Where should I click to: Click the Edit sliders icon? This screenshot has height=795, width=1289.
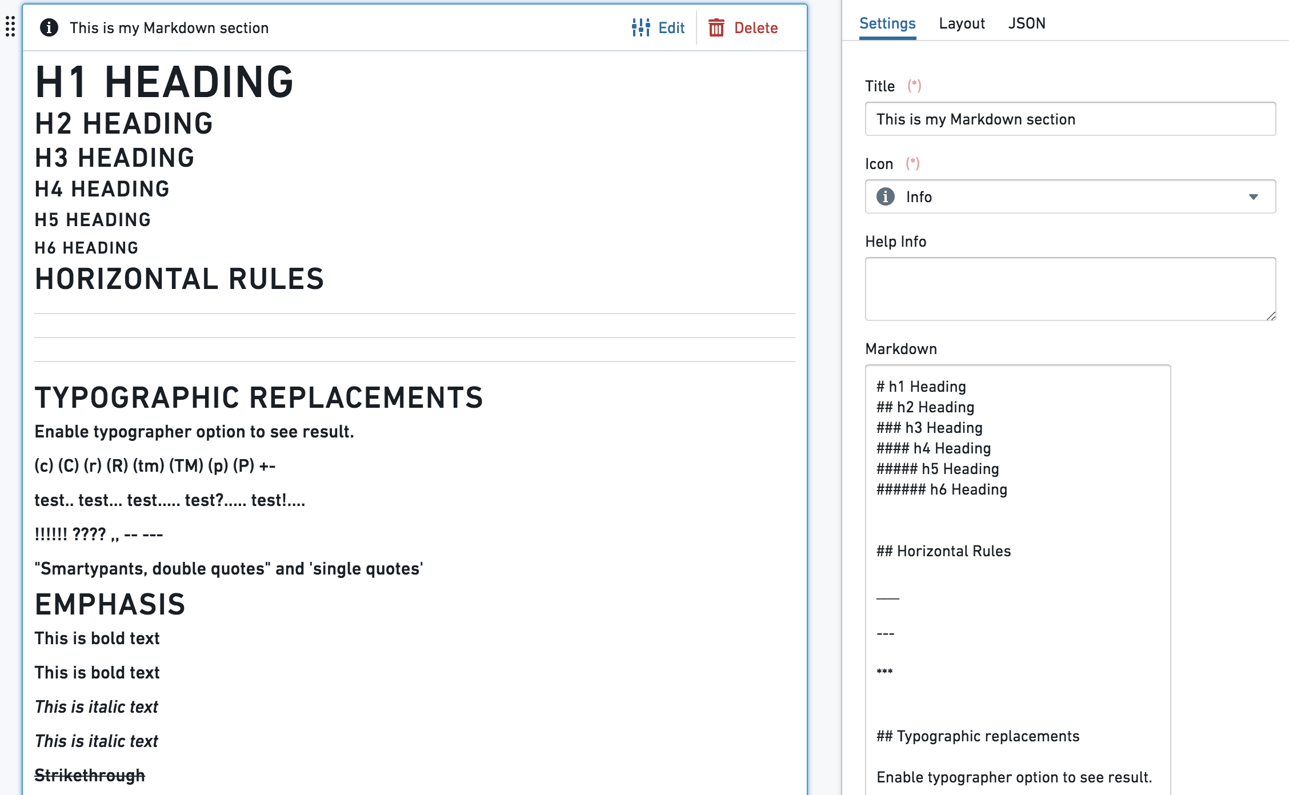[641, 27]
